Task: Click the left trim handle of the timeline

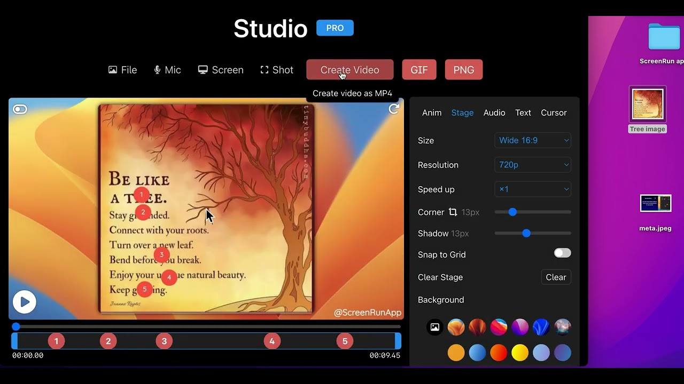Action: point(14,341)
